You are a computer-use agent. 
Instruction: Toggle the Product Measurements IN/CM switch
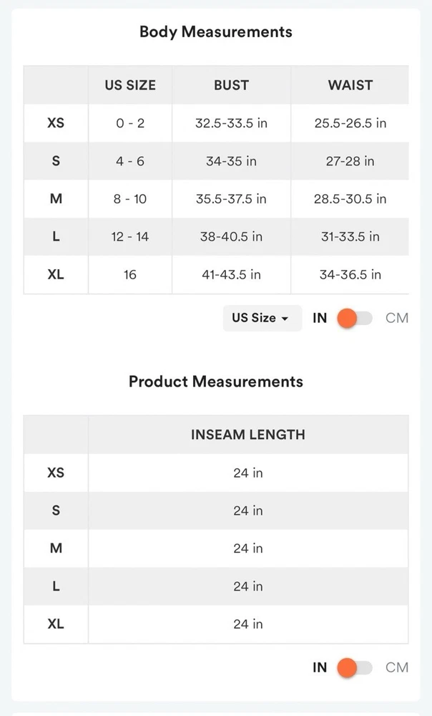click(354, 668)
